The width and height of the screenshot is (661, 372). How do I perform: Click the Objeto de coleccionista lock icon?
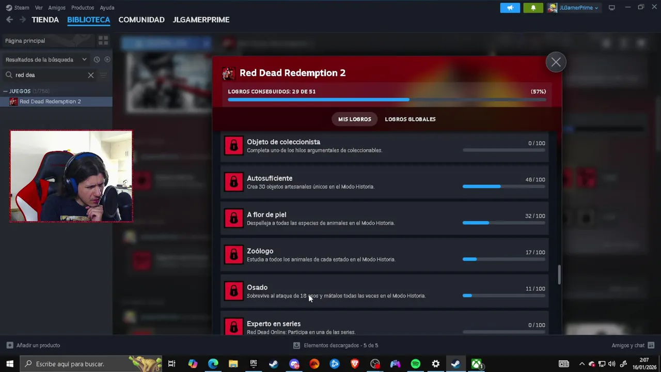(x=233, y=146)
